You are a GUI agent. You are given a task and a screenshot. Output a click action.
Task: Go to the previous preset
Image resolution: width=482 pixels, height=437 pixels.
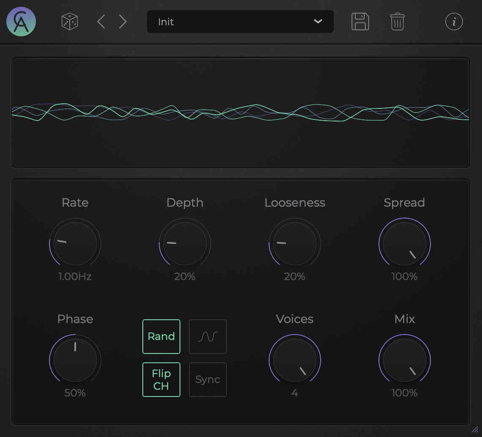click(x=101, y=22)
